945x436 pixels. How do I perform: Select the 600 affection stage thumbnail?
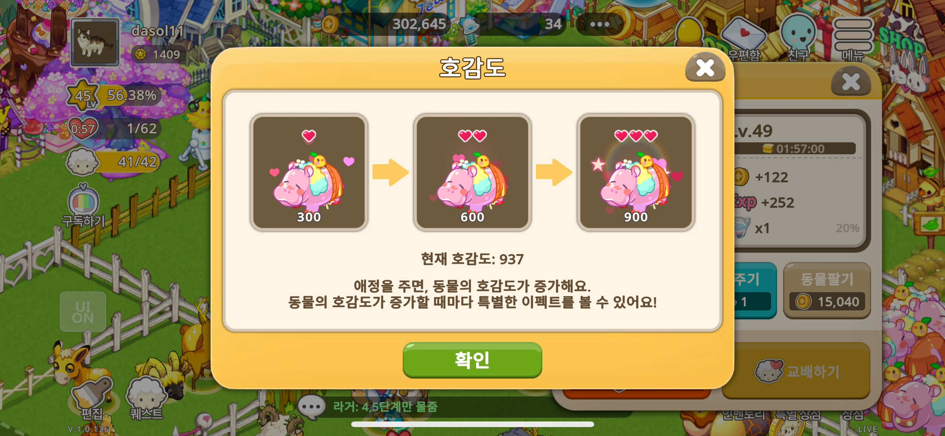[x=472, y=172]
